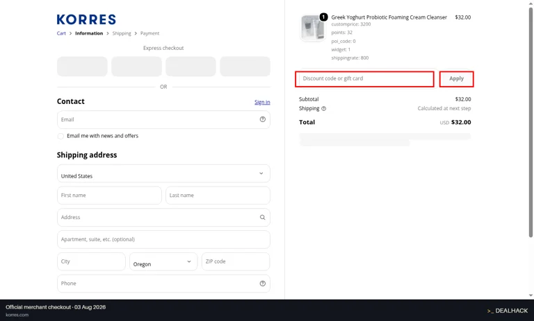Click the Shipping address heading
Viewport: 534px width, 321px height.
(x=87, y=155)
